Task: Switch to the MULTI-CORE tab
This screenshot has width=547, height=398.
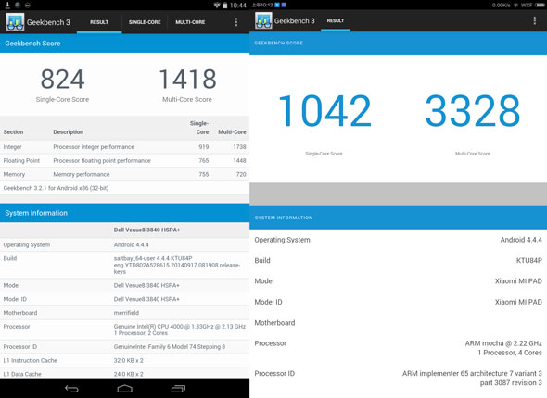Action: pos(190,22)
